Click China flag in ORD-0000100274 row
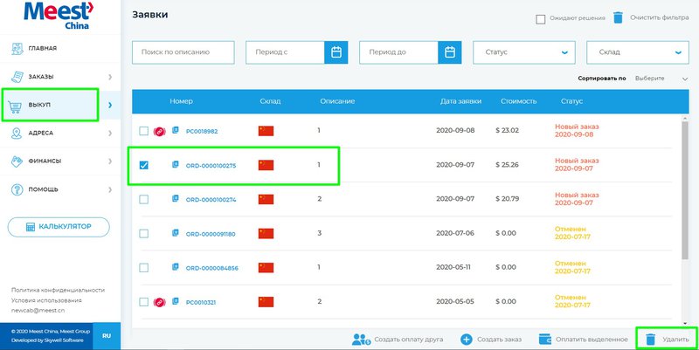The height and width of the screenshot is (350, 699). (266, 200)
